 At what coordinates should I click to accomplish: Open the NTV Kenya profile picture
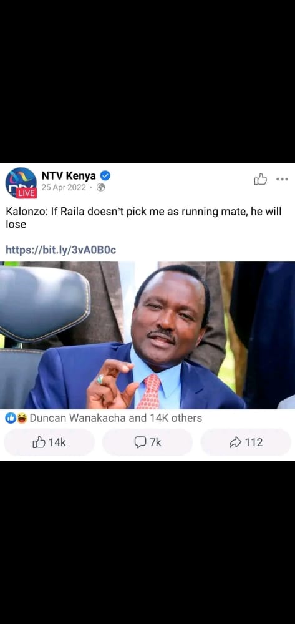21,183
